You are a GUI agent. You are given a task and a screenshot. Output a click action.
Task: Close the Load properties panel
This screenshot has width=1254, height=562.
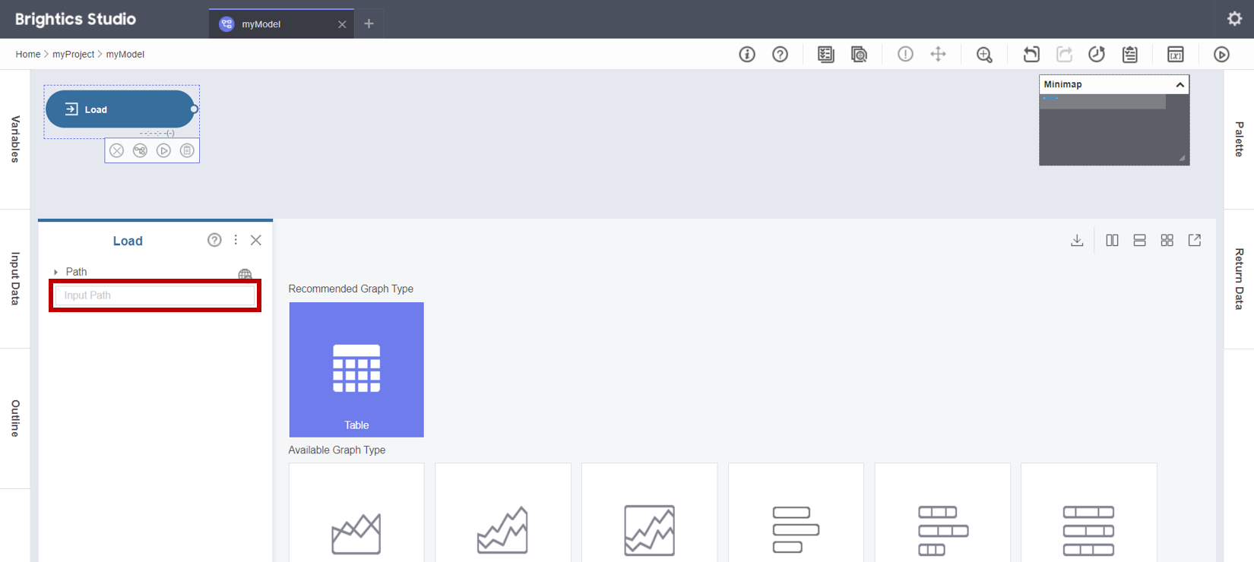coord(256,240)
